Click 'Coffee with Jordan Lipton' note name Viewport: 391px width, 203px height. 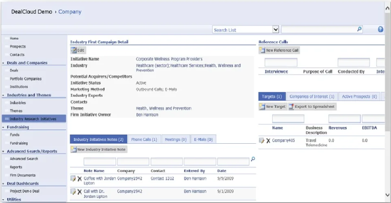tap(99, 181)
